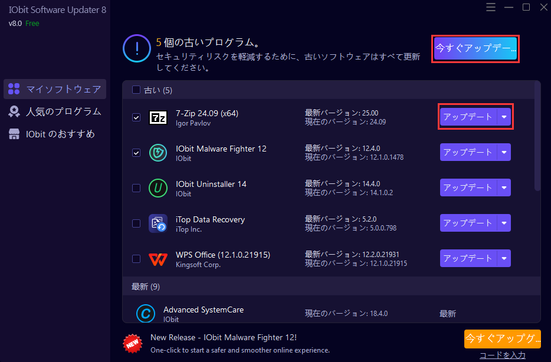
Task: Click the WPS Office red W icon
Action: [158, 259]
